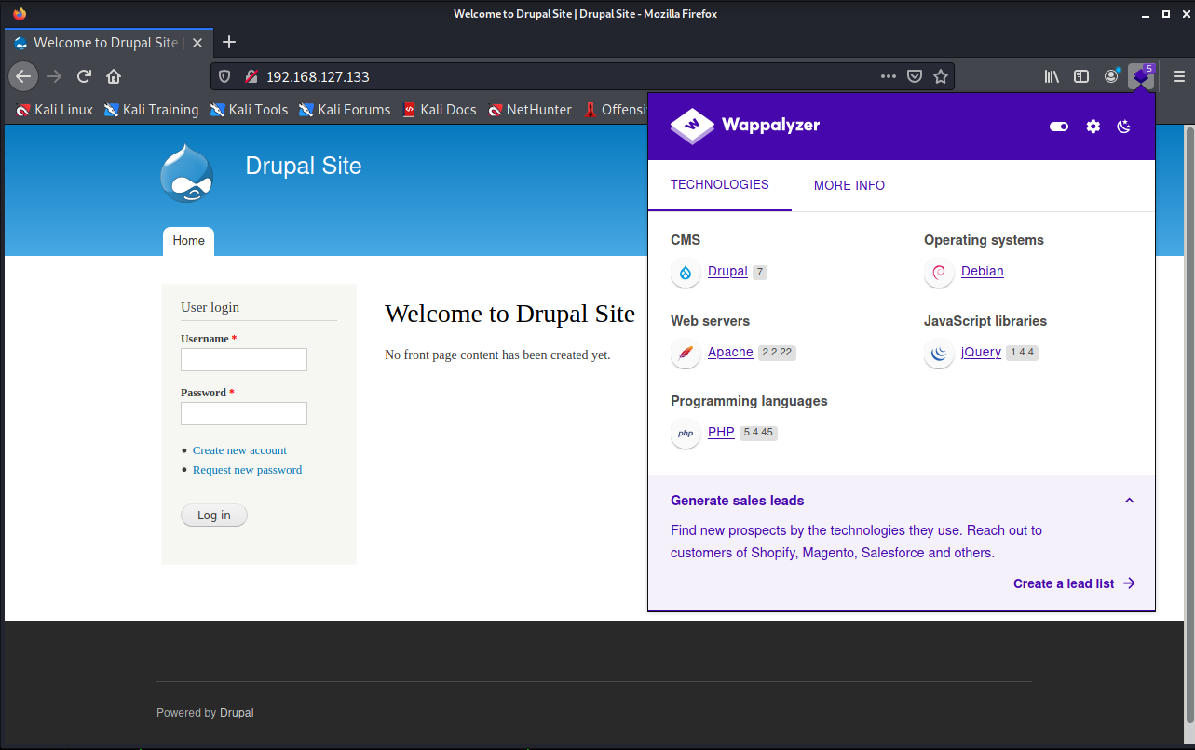Image resolution: width=1195 pixels, height=750 pixels.
Task: Open the Firefox account icon
Action: click(x=1111, y=76)
